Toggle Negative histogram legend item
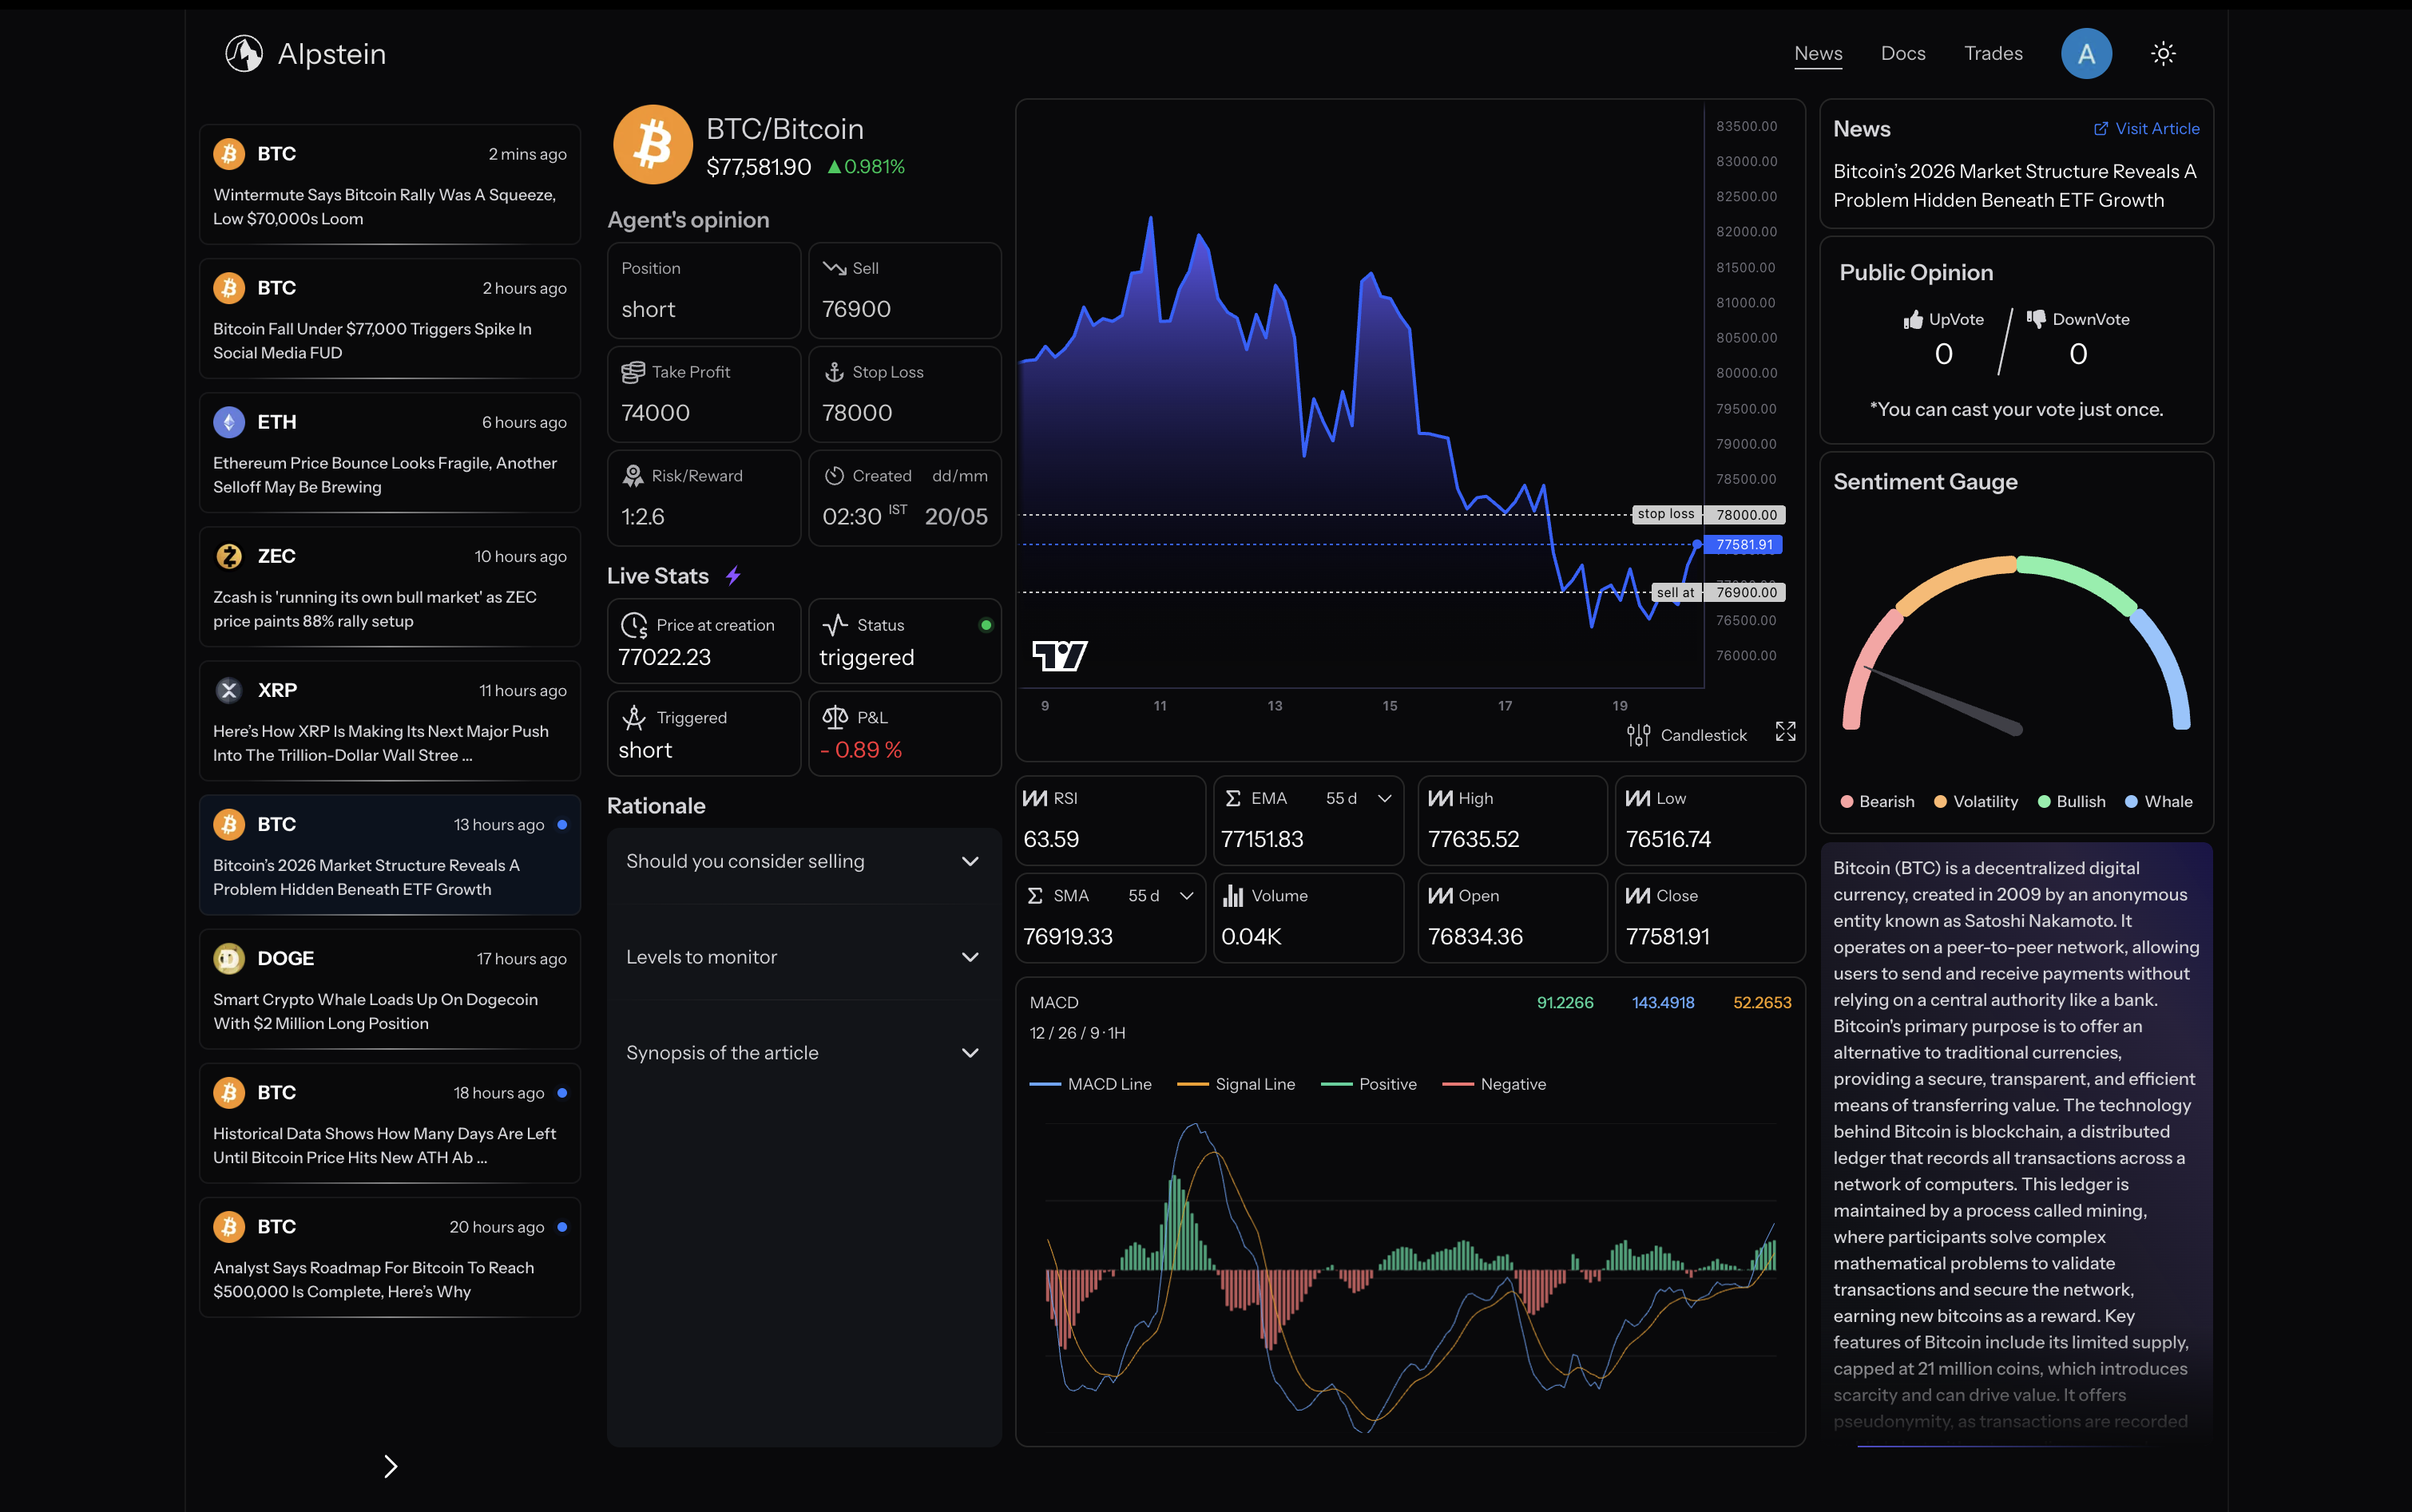The image size is (2412, 1512). point(1494,1084)
